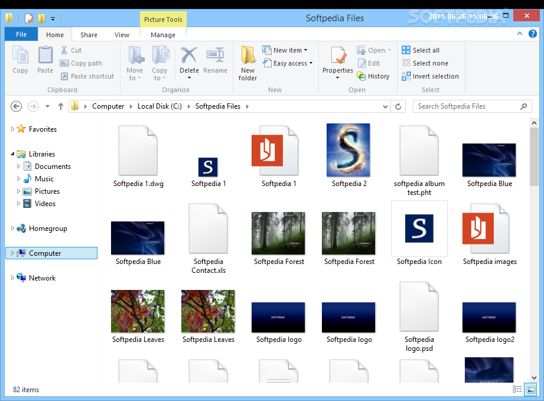This screenshot has width=544, height=401.
Task: Refresh the Softpedia Files folder
Action: [398, 106]
